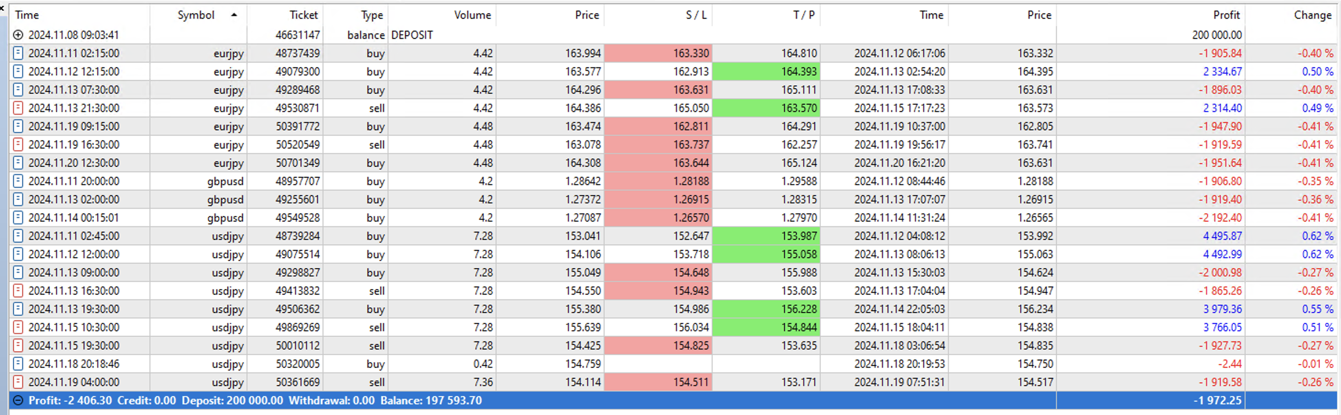Image resolution: width=1341 pixels, height=415 pixels.
Task: Click profit value -2 192.40
Action: click(1220, 217)
